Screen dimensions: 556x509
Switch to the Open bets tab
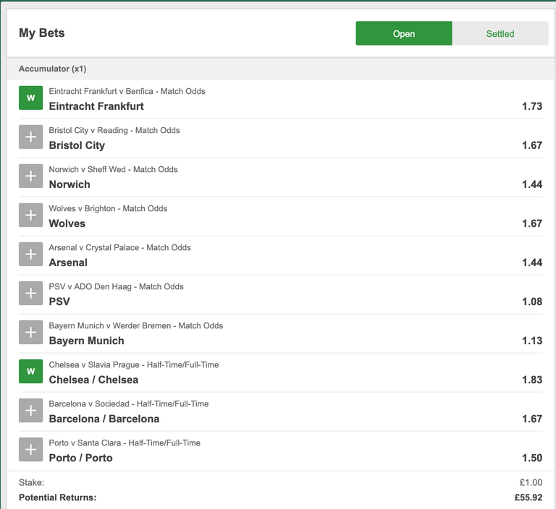click(x=404, y=33)
